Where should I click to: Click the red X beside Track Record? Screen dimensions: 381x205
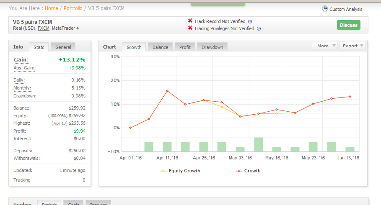coord(190,21)
